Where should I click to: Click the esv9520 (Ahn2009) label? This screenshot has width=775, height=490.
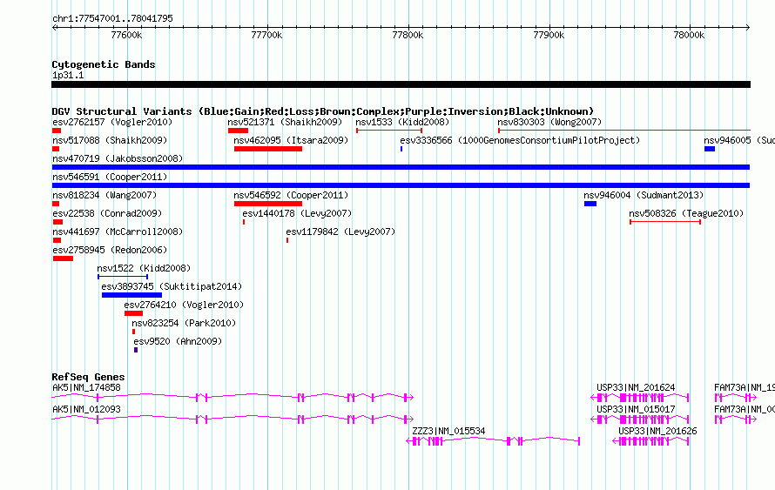(x=178, y=341)
